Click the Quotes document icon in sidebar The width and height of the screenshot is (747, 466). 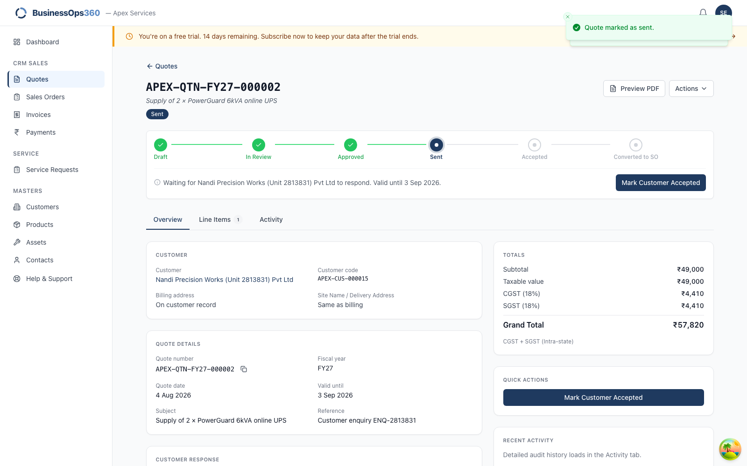pyautogui.click(x=17, y=79)
